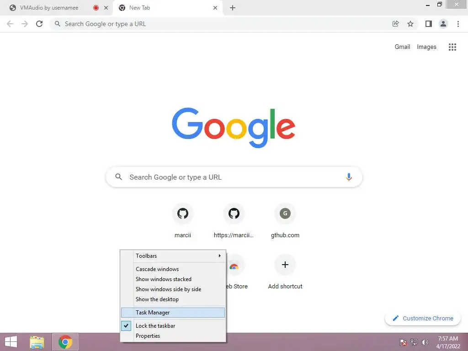Open the Chrome three-dot menu
Viewport: 468px width, 351px height.
point(458,24)
